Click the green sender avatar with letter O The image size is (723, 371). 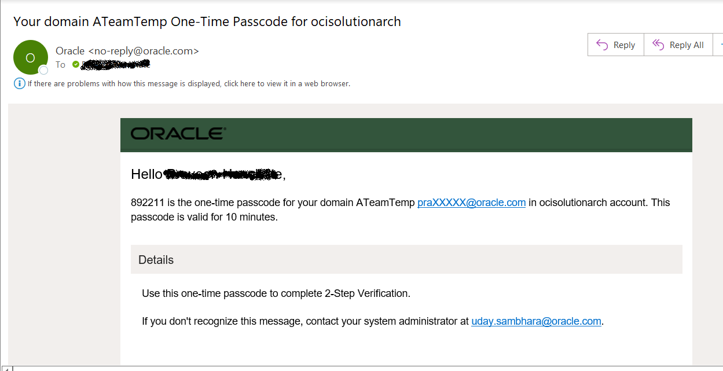click(30, 57)
